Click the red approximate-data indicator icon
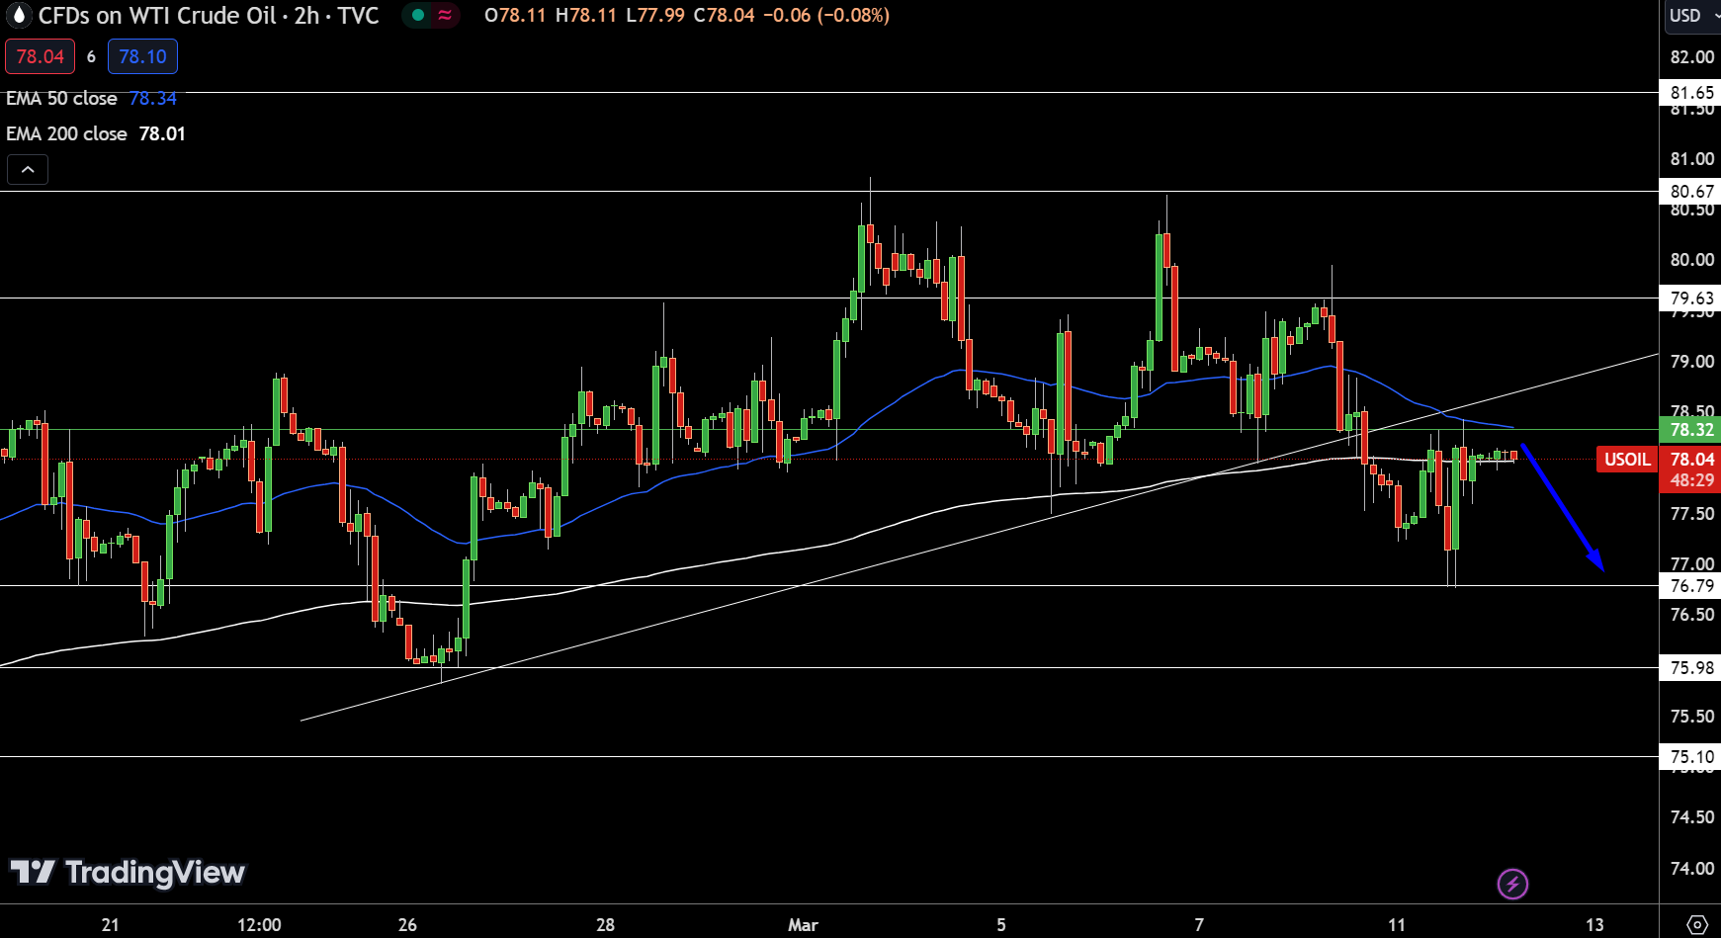 pos(445,16)
